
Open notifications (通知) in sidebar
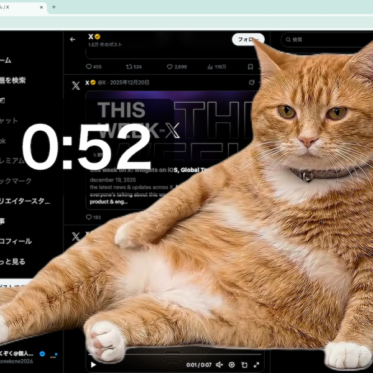[x=2, y=101]
